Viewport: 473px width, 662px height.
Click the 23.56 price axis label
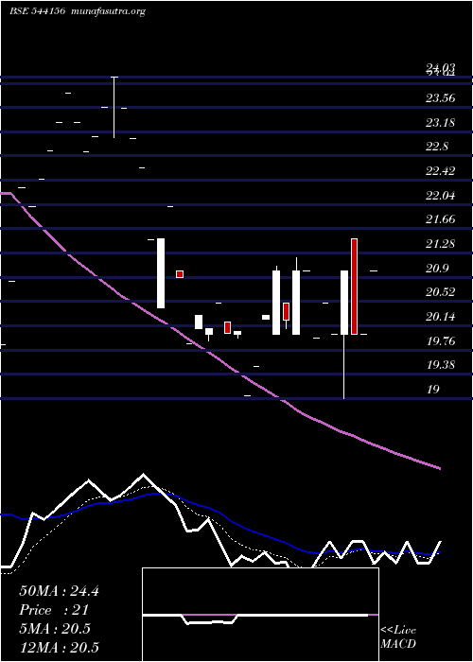point(440,98)
